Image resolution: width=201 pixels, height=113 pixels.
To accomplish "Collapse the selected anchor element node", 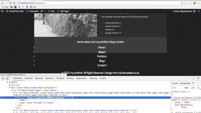I will (16, 98).
